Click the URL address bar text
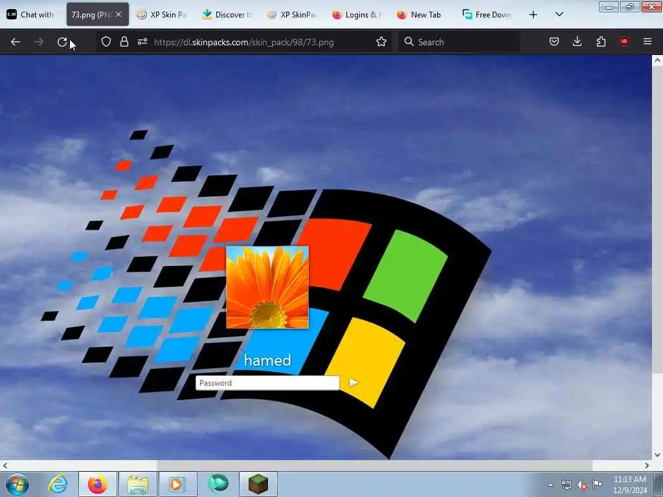Image resolution: width=663 pixels, height=497 pixels. [244, 42]
